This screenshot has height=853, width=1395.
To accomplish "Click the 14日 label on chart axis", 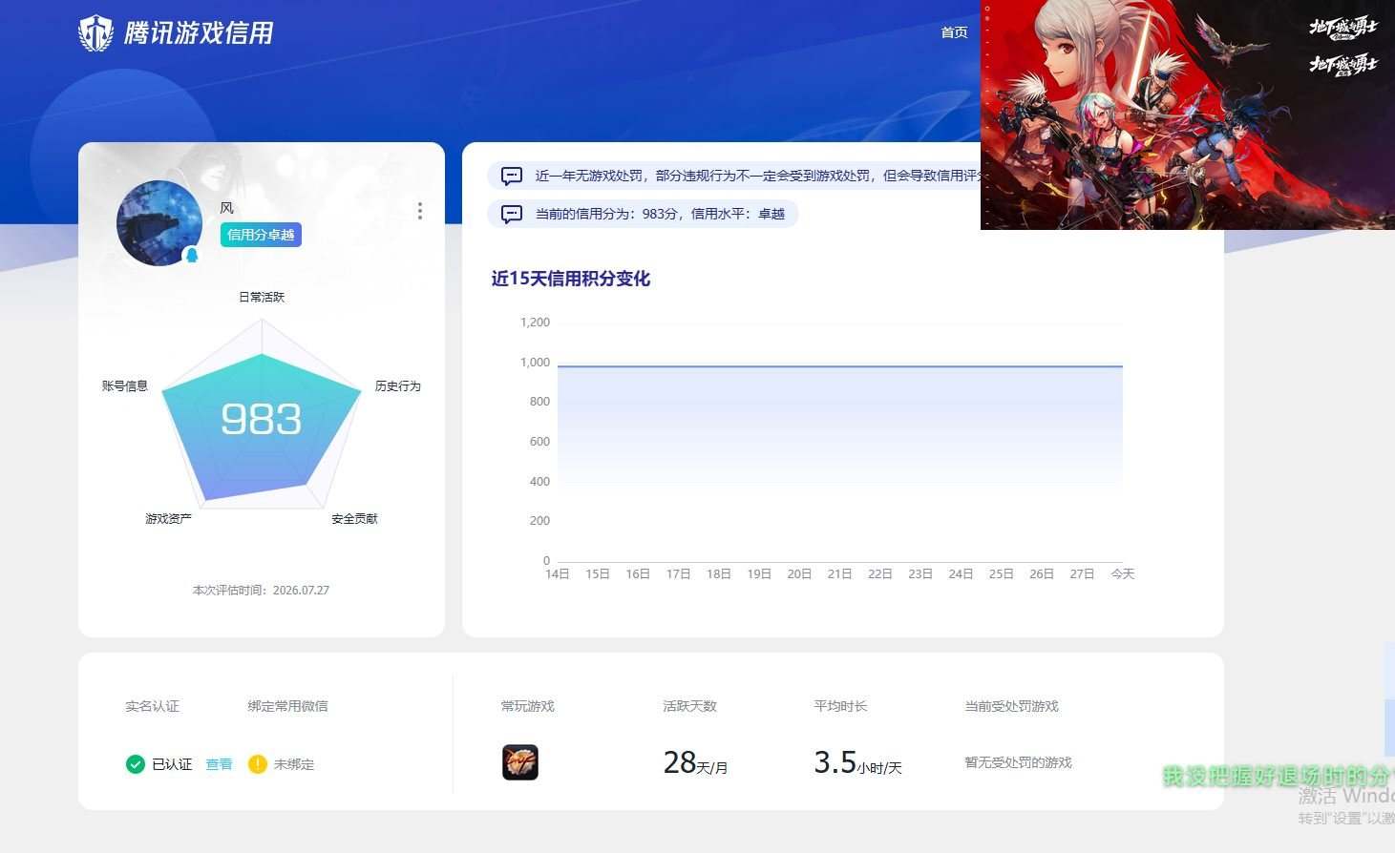I will point(558,573).
